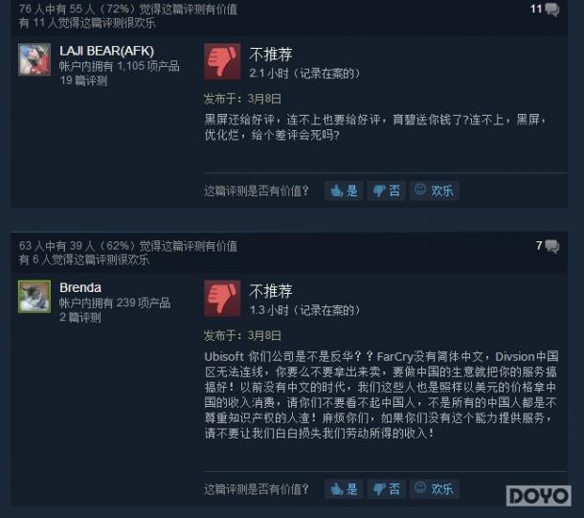Click 不推荐 title on Brenda's review
The height and width of the screenshot is (518, 584).
tap(271, 291)
